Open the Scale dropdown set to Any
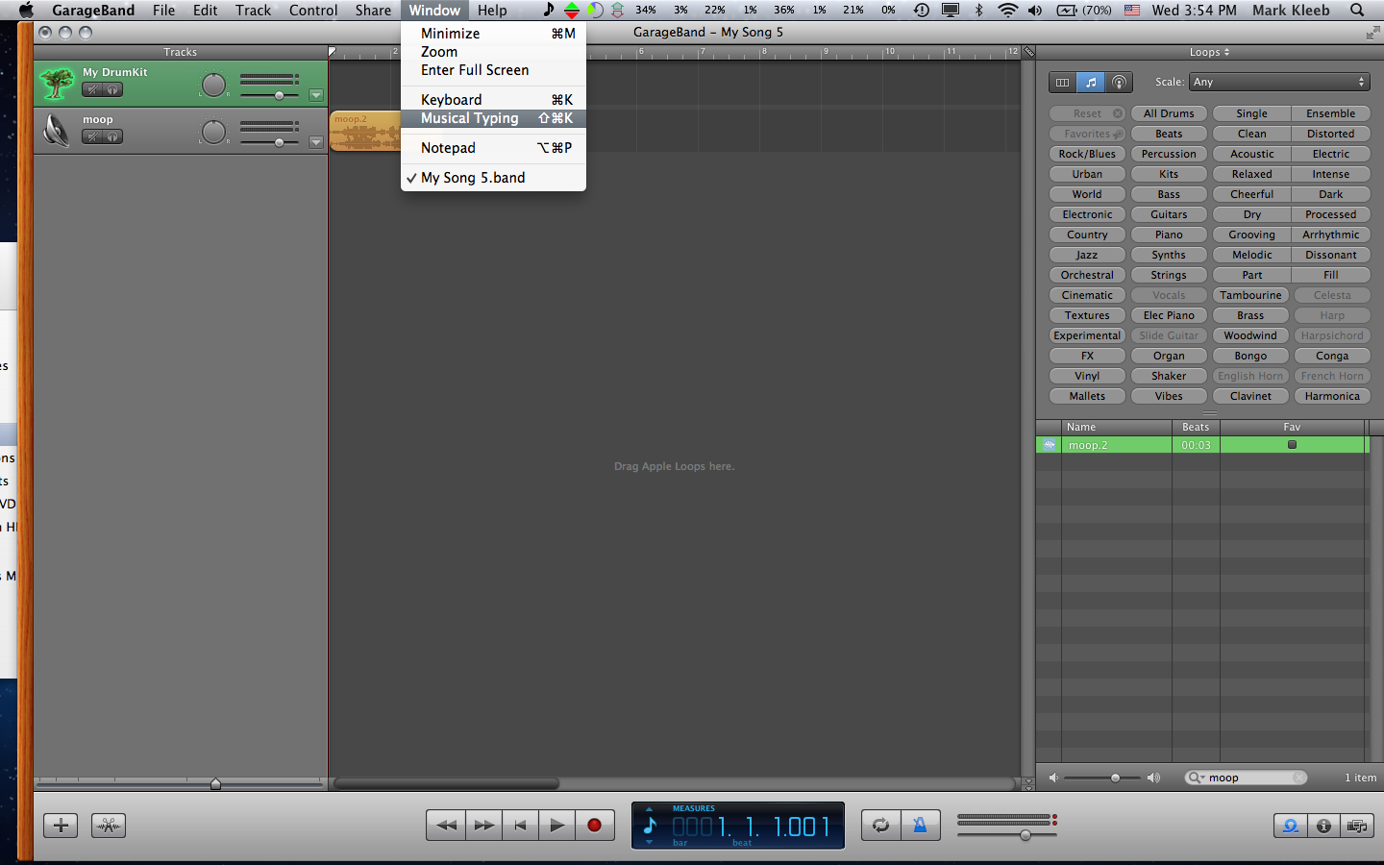Image resolution: width=1384 pixels, height=865 pixels. pyautogui.click(x=1278, y=83)
